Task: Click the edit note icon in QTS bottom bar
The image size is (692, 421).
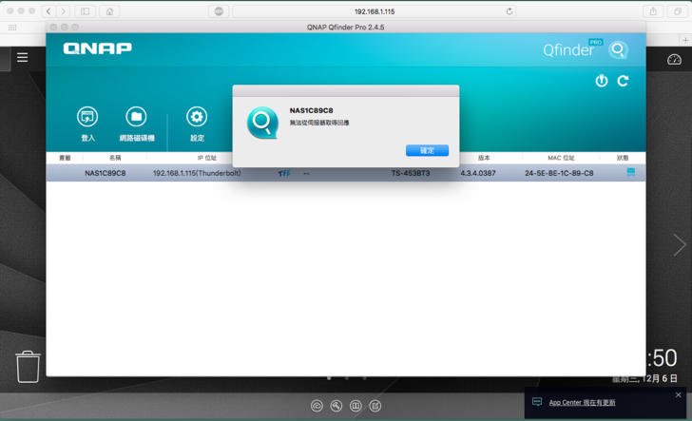Action: click(x=375, y=406)
